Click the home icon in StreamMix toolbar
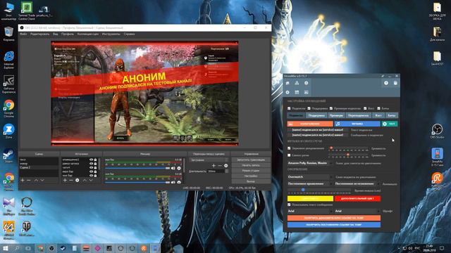This screenshot has width=451, height=253. 288,83
